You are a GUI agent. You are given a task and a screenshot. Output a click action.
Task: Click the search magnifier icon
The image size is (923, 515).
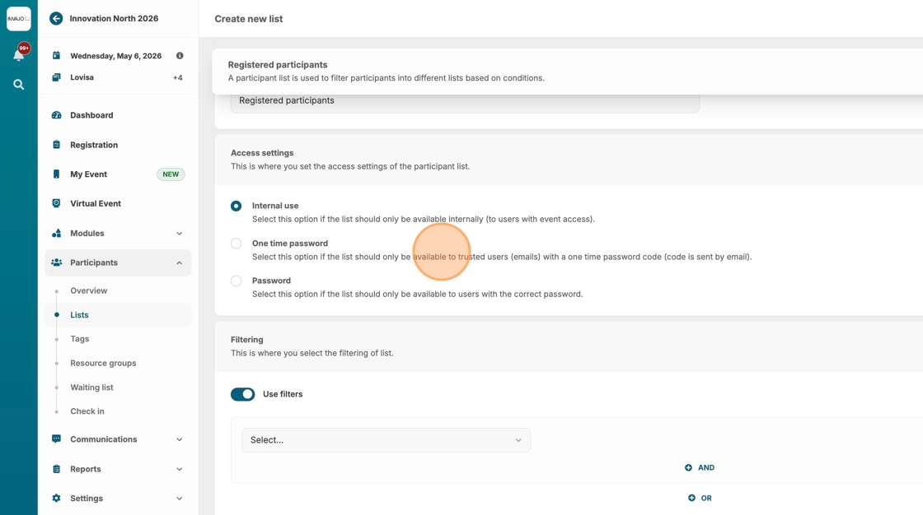[18, 85]
